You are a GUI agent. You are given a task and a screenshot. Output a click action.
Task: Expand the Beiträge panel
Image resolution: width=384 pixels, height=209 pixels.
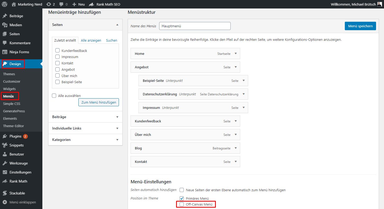117,117
